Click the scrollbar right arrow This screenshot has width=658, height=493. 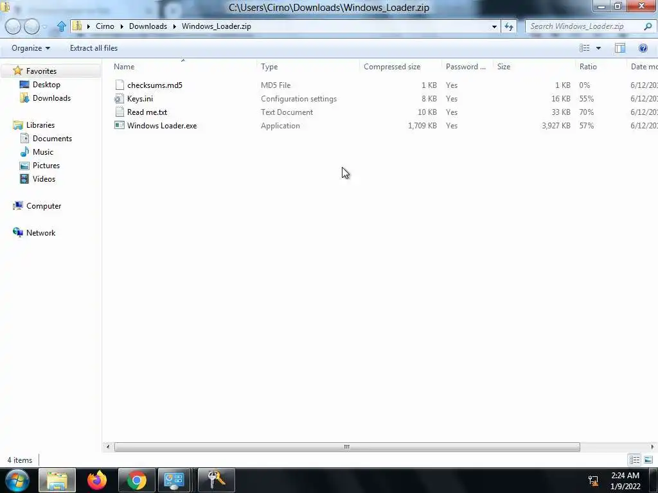[x=653, y=447]
